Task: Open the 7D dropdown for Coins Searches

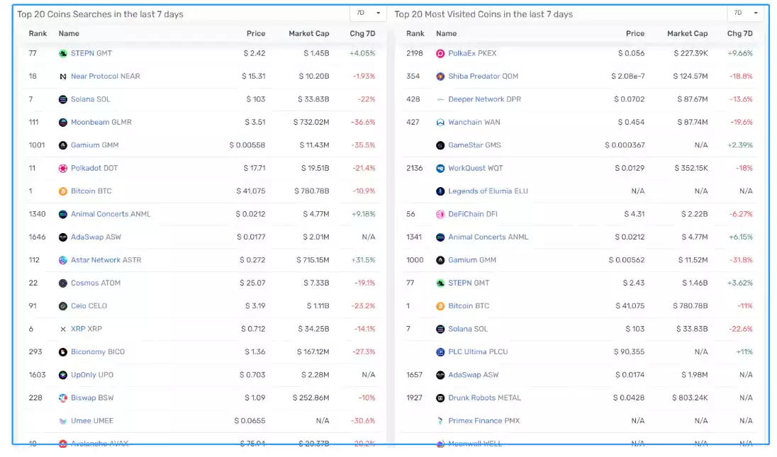Action: [369, 13]
